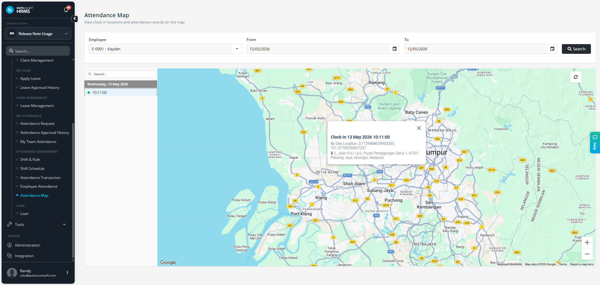Open the notifications bell

(66, 10)
